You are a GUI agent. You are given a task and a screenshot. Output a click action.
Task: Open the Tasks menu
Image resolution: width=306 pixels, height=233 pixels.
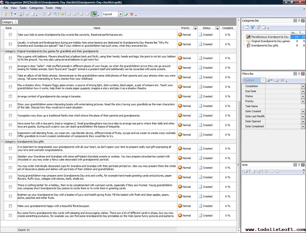23,8
